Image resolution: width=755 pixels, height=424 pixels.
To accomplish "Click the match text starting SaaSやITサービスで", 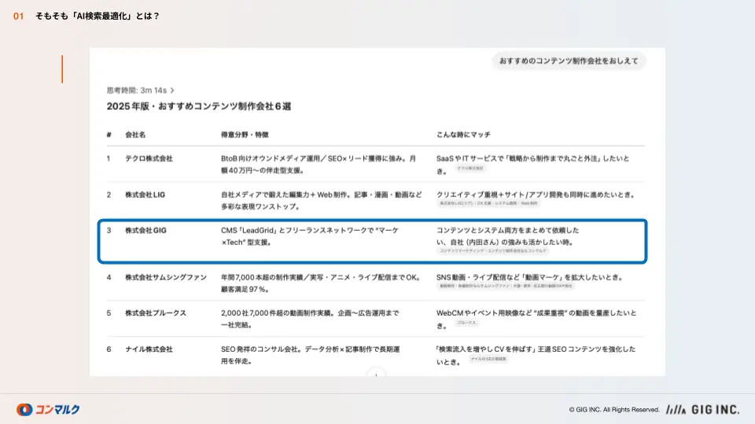I will [532, 164].
